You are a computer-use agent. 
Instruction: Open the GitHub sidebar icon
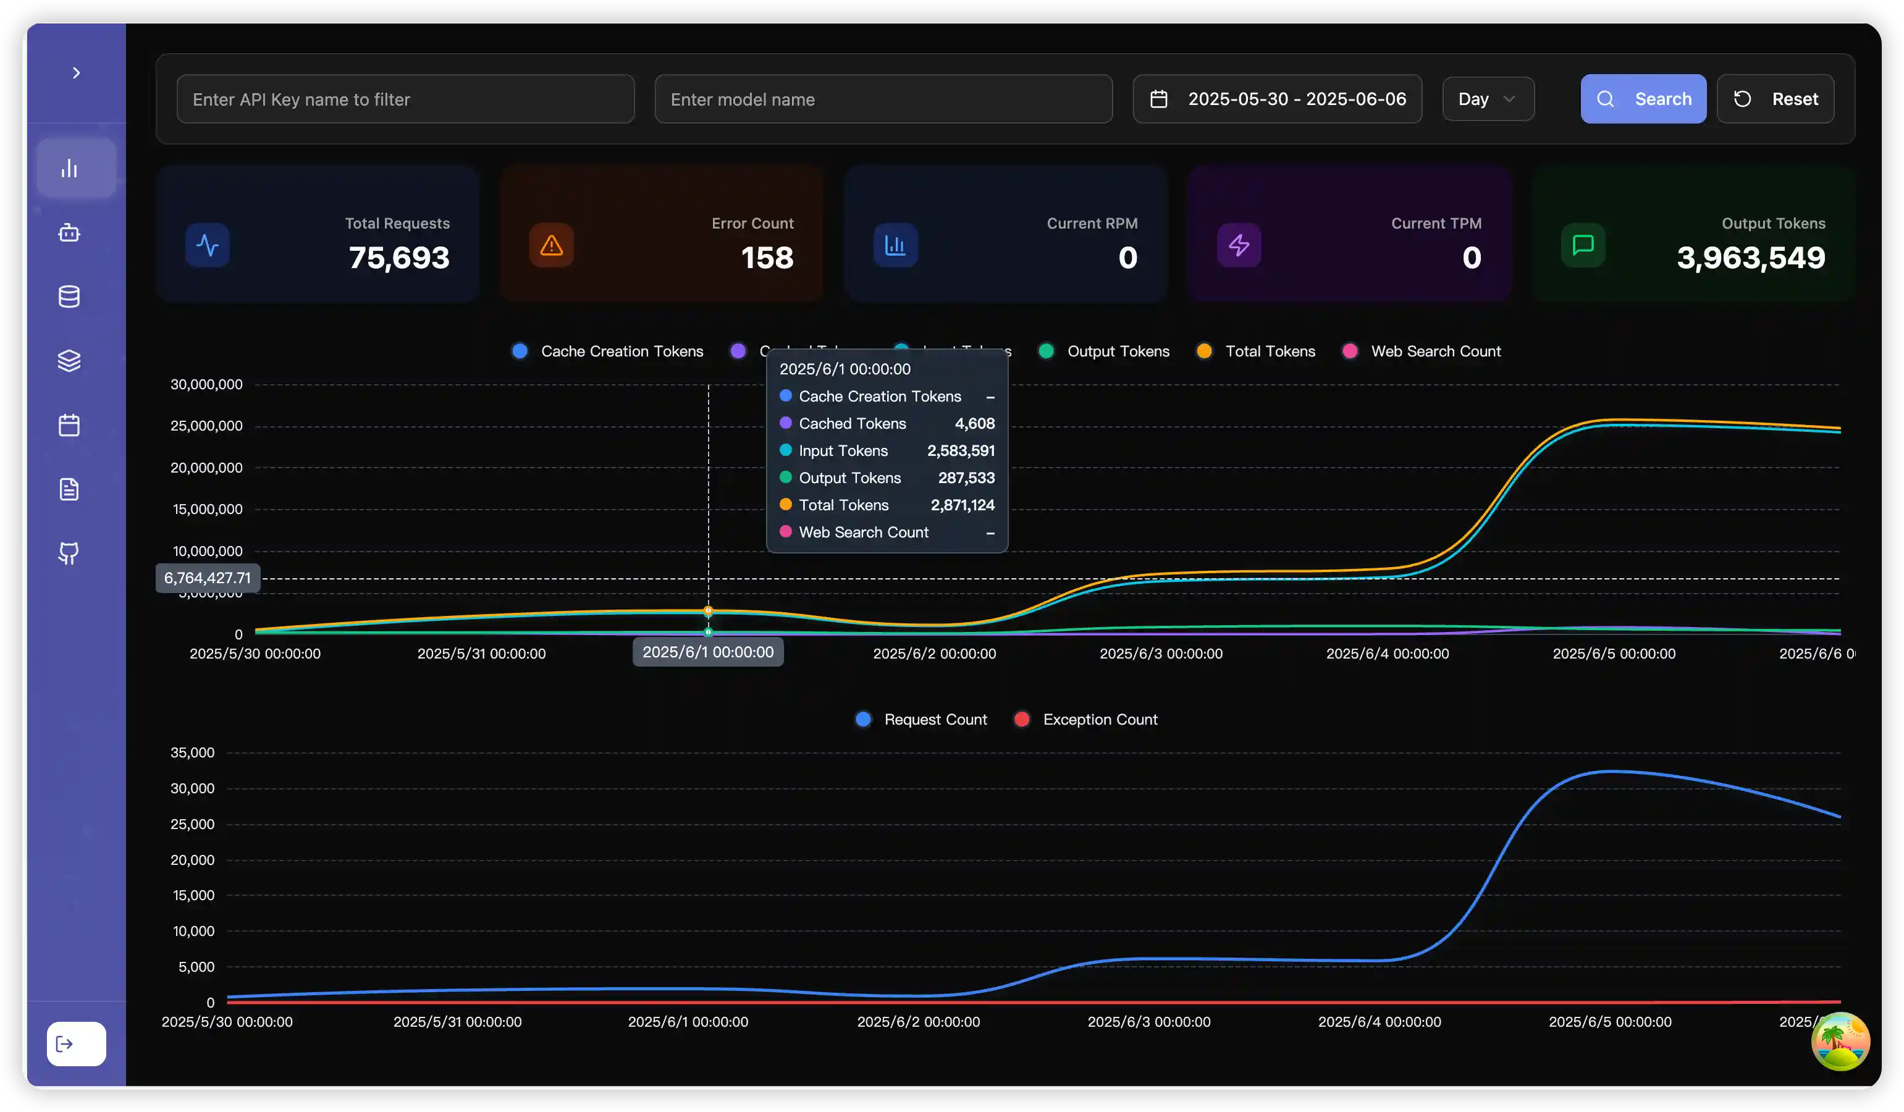click(x=70, y=554)
